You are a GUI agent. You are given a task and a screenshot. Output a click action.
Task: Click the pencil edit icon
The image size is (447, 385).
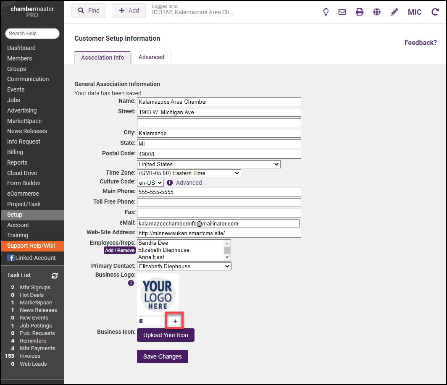[x=394, y=12]
